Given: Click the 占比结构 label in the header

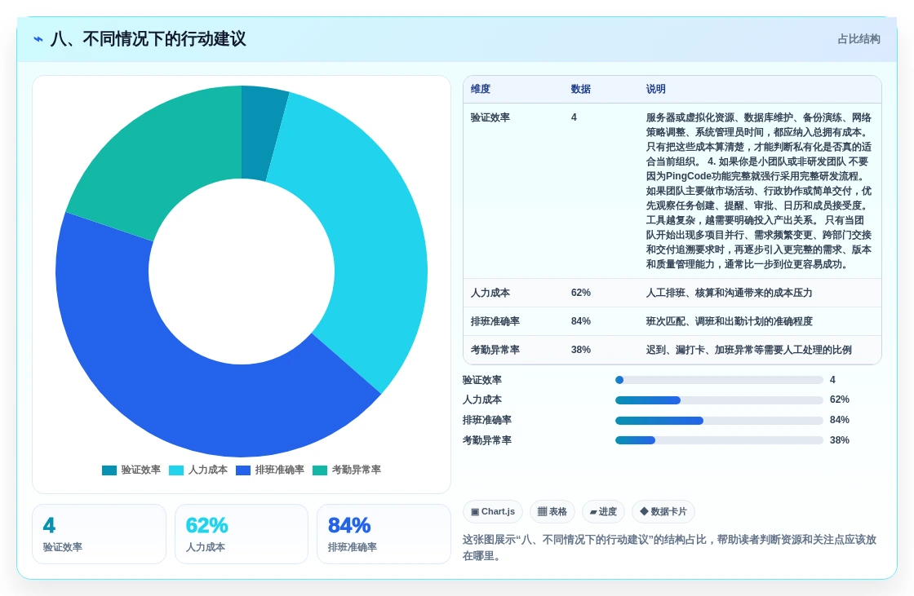Looking at the screenshot, I should click(x=859, y=39).
